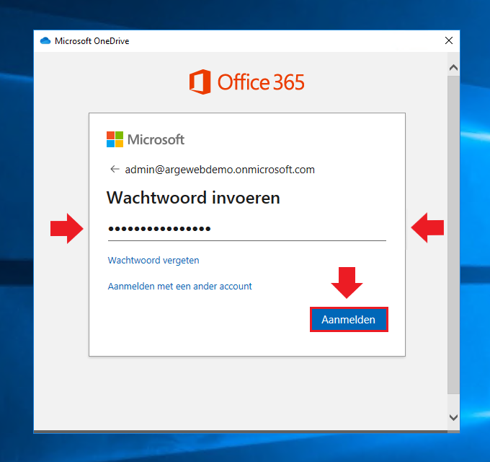Viewport: 490px width, 462px height.
Task: Click the scrollbar up arrow
Action: [453, 68]
